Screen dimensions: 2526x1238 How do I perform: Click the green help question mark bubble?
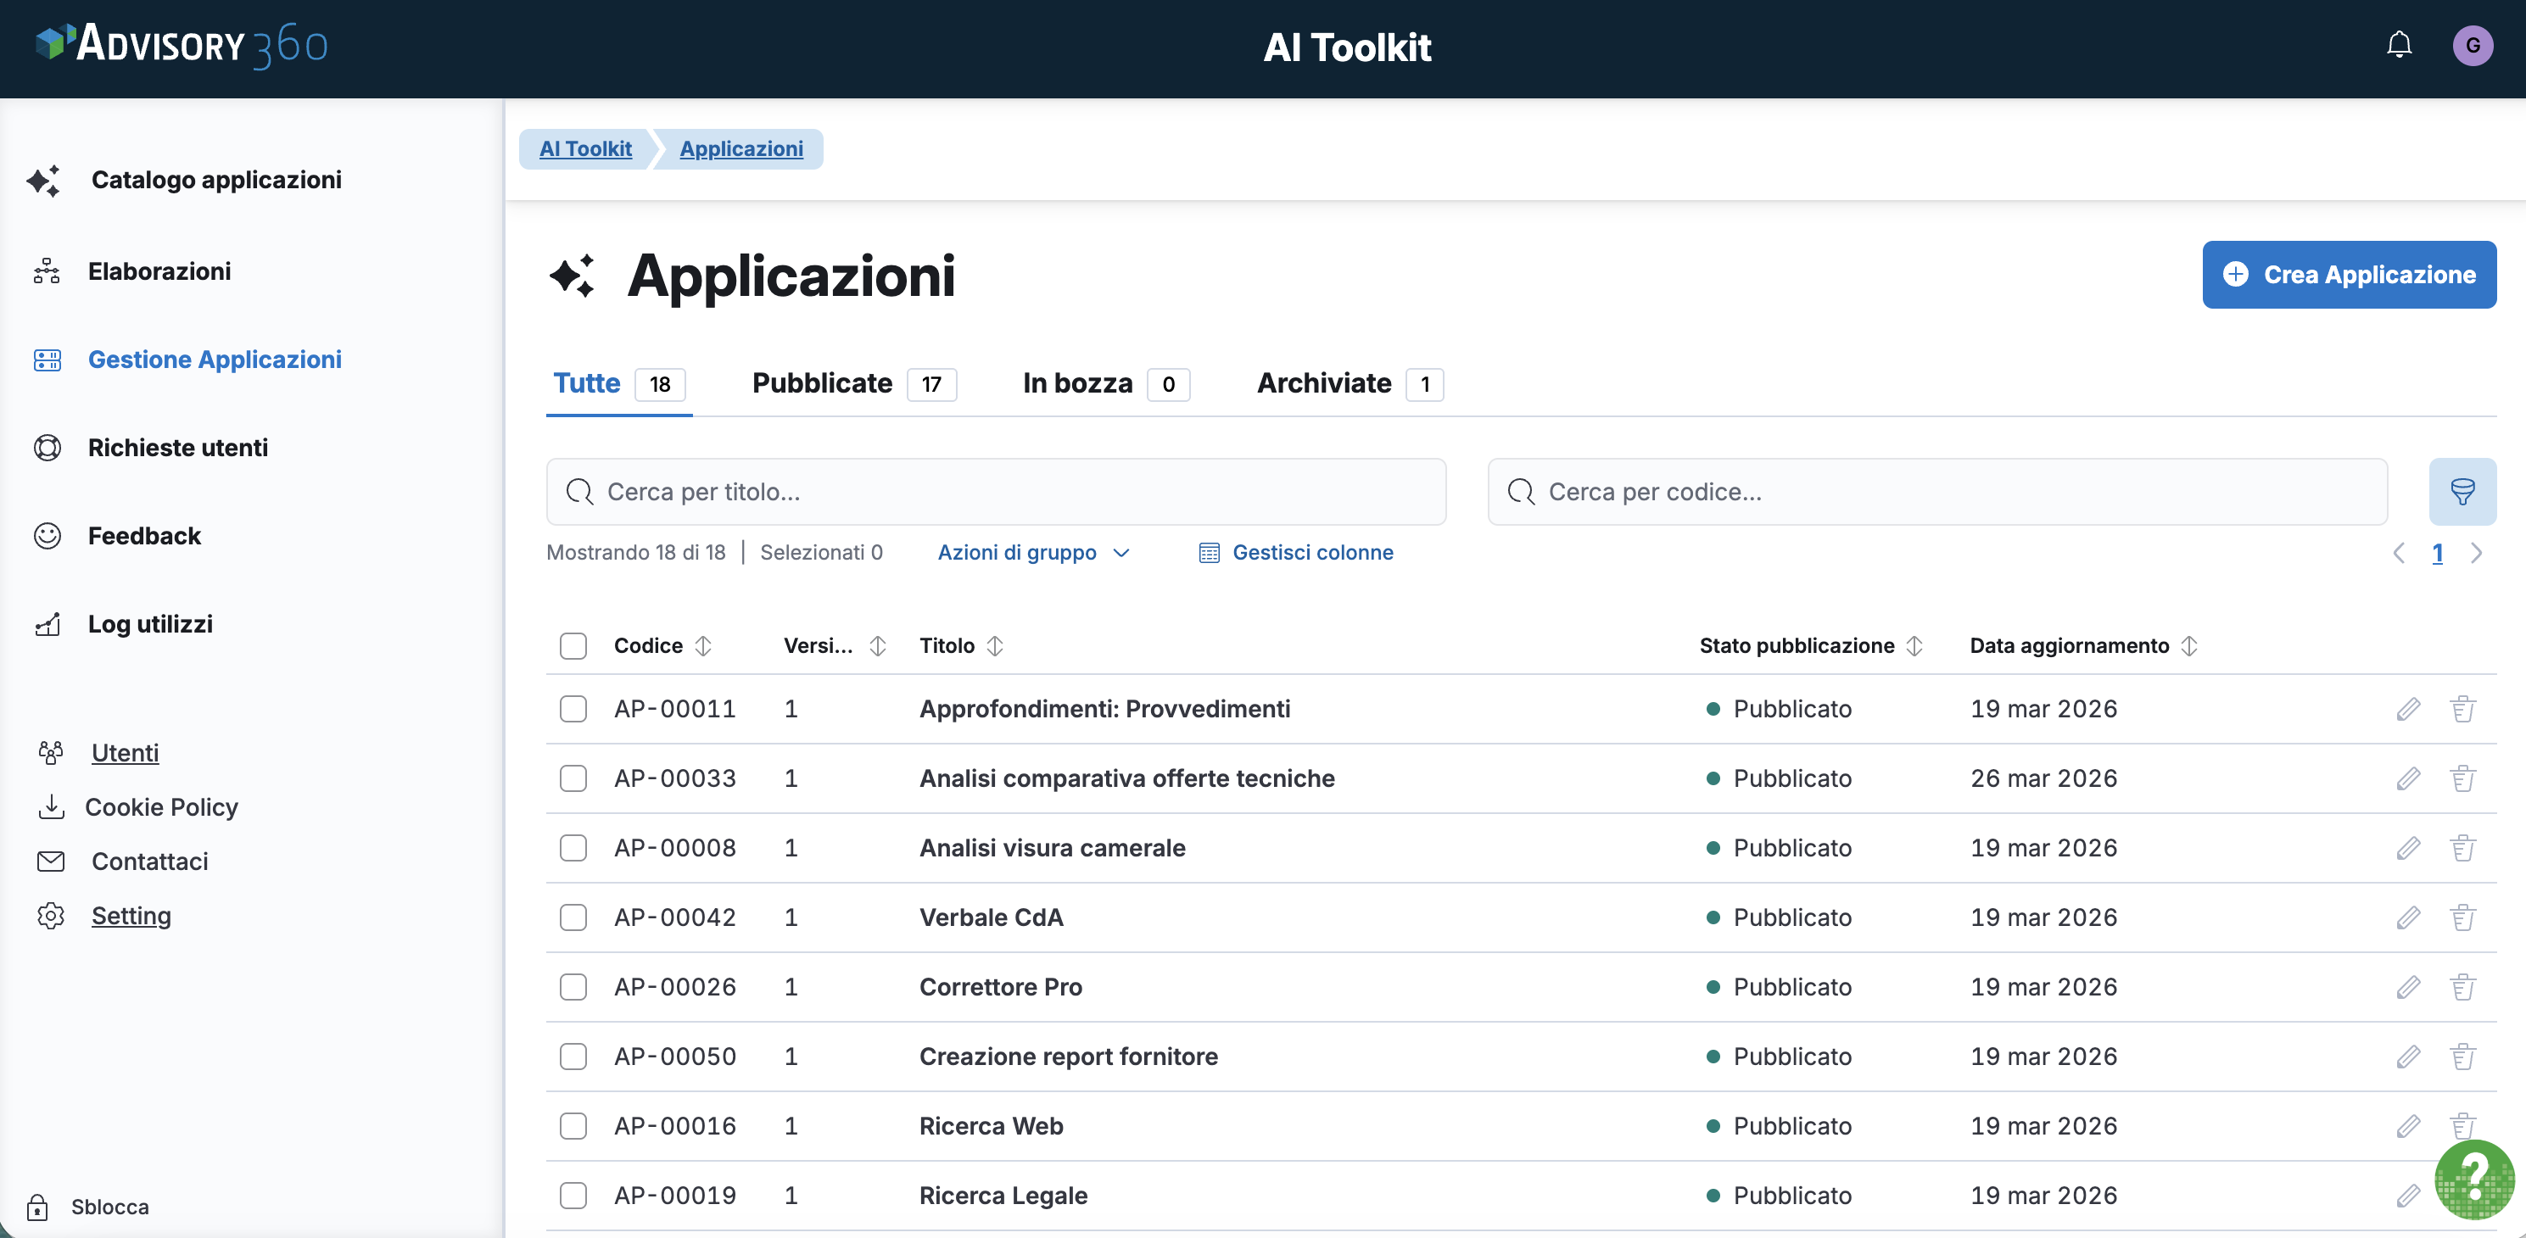click(2473, 1179)
